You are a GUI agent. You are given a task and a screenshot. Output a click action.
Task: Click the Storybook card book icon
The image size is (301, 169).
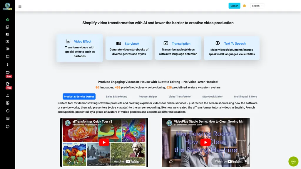pos(119,43)
